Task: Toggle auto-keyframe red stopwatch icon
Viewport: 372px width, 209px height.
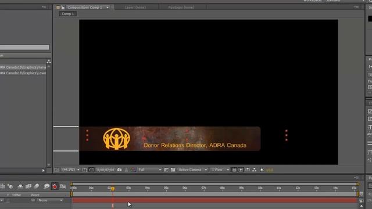Action: [55, 186]
